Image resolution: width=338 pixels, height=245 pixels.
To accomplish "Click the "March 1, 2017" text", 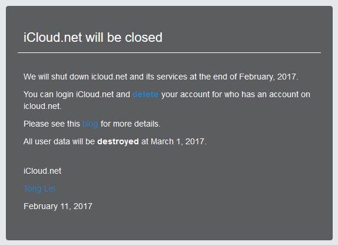I will 178,142.
